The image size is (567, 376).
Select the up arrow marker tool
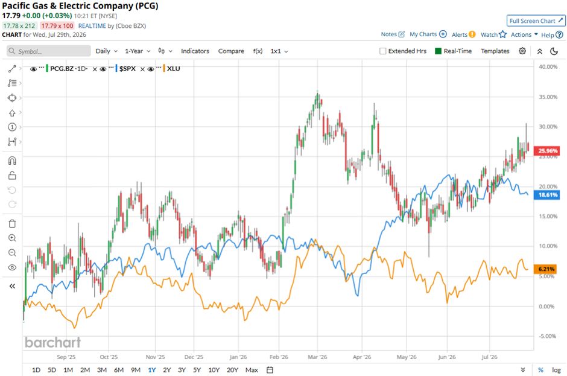tap(12, 113)
